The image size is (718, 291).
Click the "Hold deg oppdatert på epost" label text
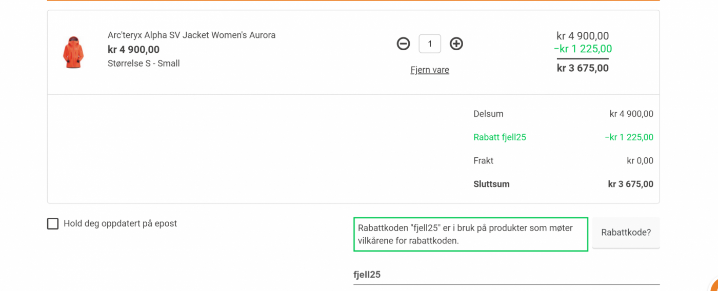[x=121, y=224]
